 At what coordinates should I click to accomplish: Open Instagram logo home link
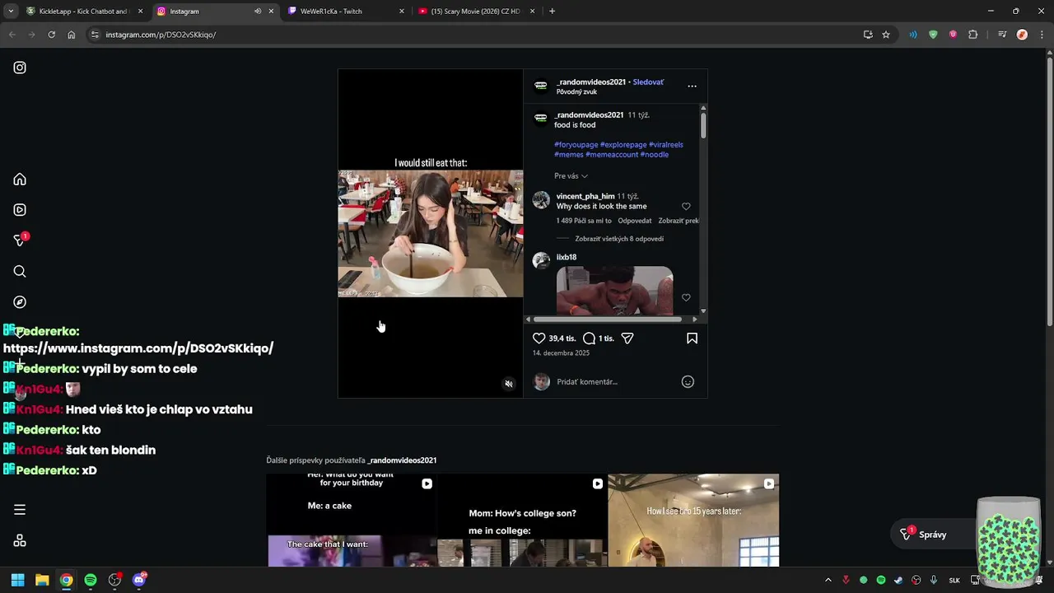point(20,68)
